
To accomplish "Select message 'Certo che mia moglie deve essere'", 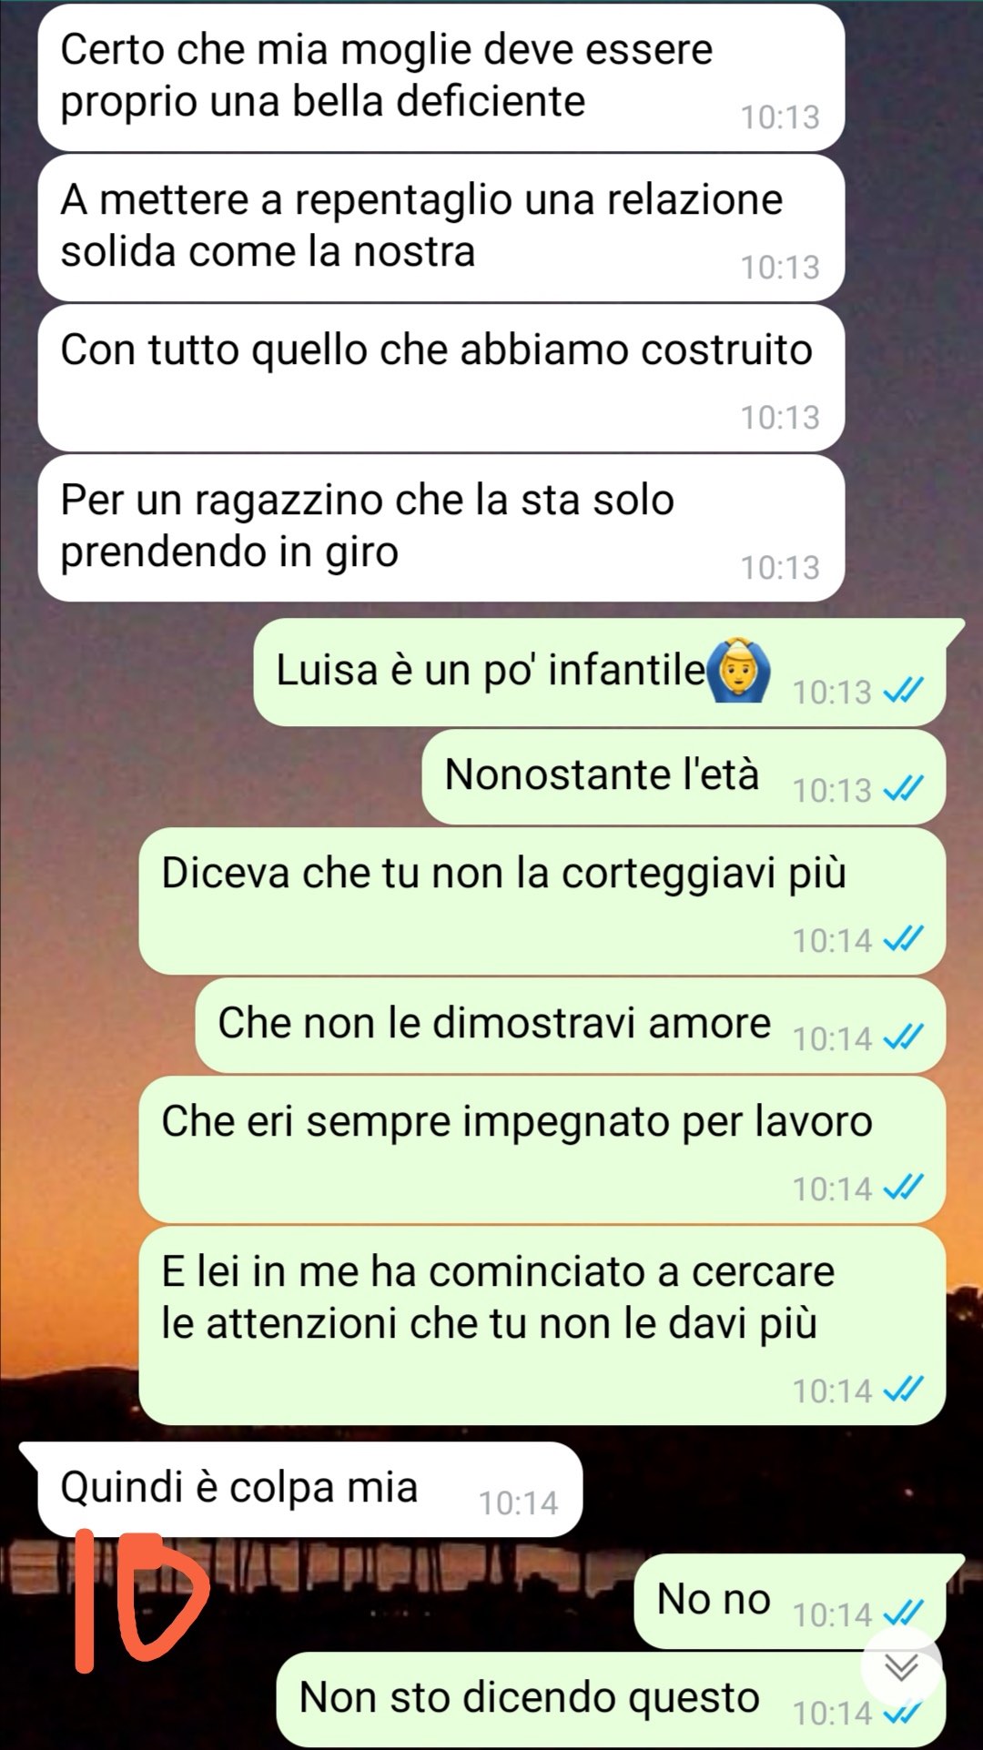I will click(441, 77).
